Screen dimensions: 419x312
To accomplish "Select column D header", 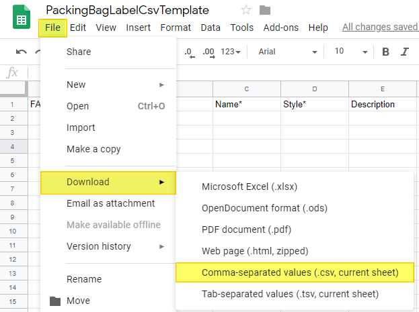I will (315, 89).
